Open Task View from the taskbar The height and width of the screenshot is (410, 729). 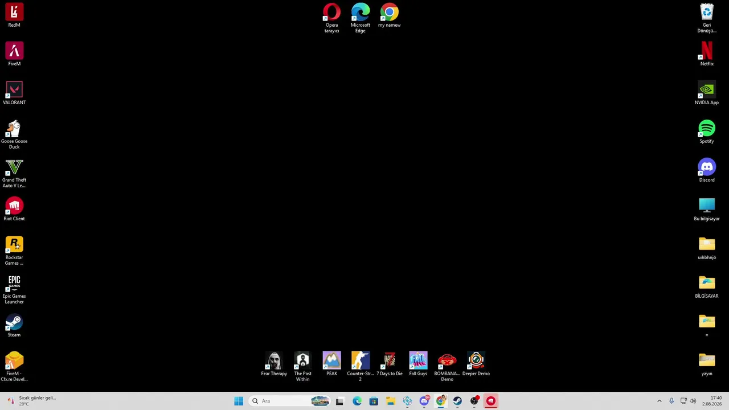pos(339,401)
